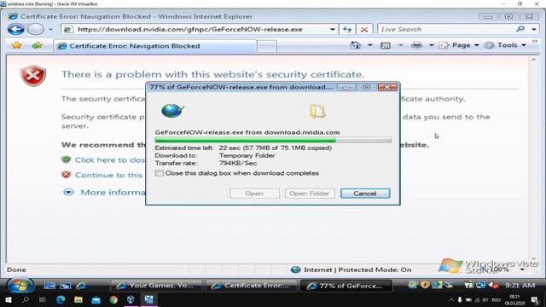The width and height of the screenshot is (546, 307).
Task: Click the disabled Open button
Action: point(254,194)
